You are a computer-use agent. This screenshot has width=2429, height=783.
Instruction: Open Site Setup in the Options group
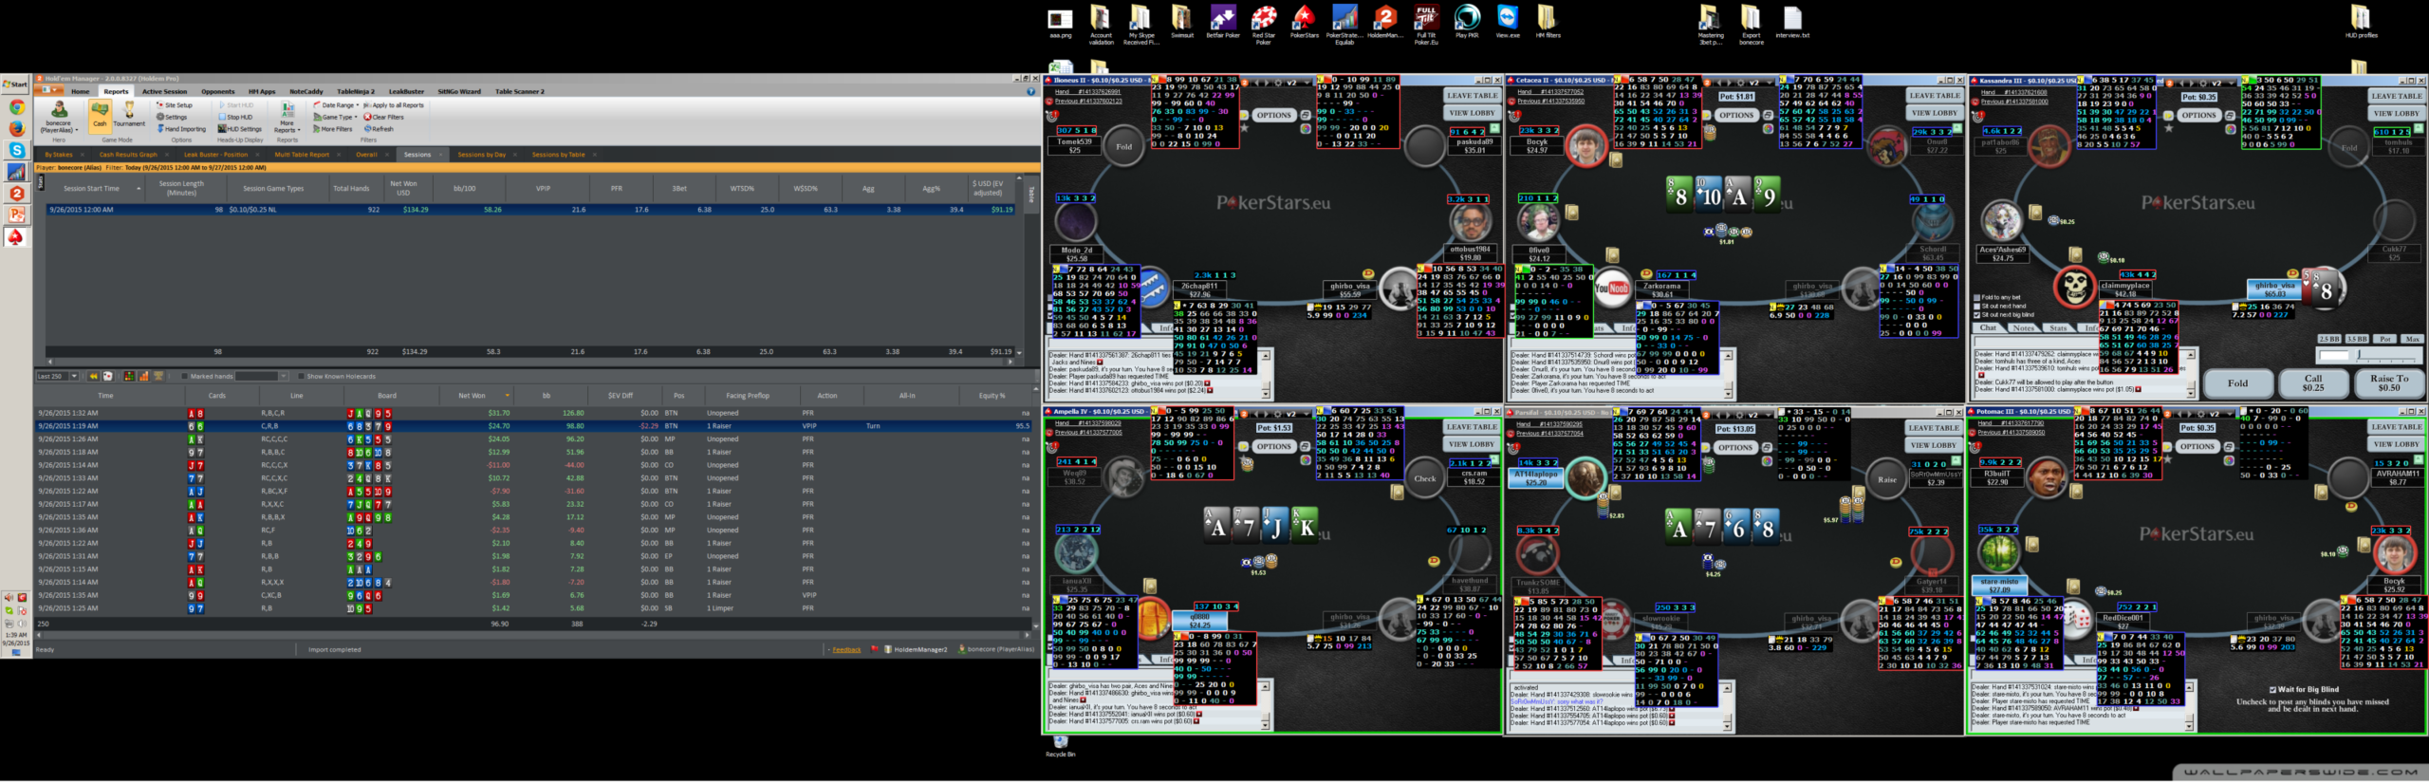tap(175, 105)
